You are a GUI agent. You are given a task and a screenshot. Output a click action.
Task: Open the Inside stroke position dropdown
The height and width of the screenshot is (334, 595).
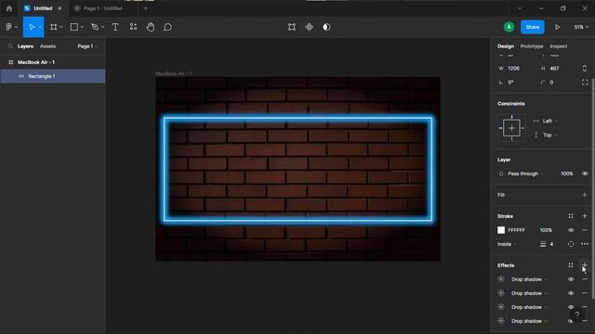coord(507,244)
